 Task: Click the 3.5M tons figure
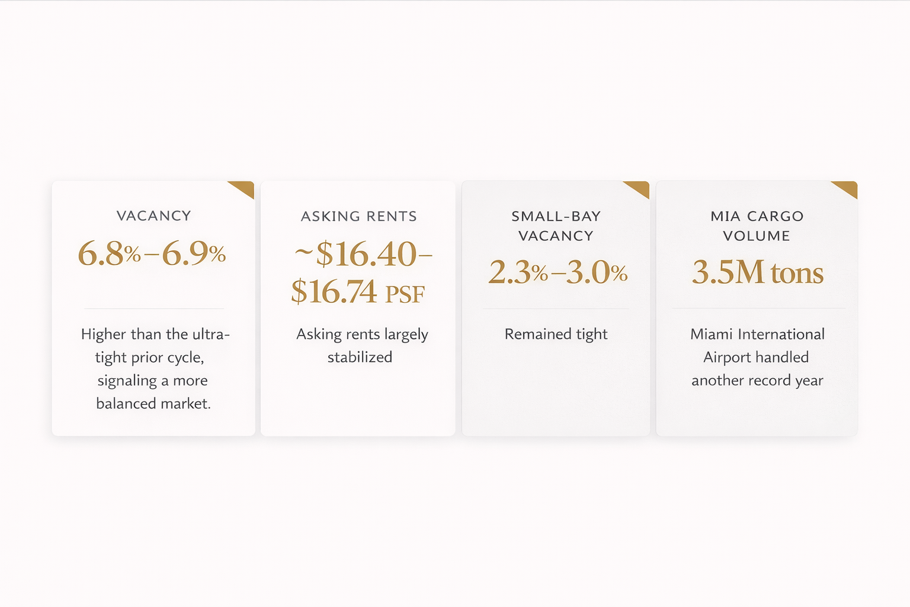click(757, 273)
